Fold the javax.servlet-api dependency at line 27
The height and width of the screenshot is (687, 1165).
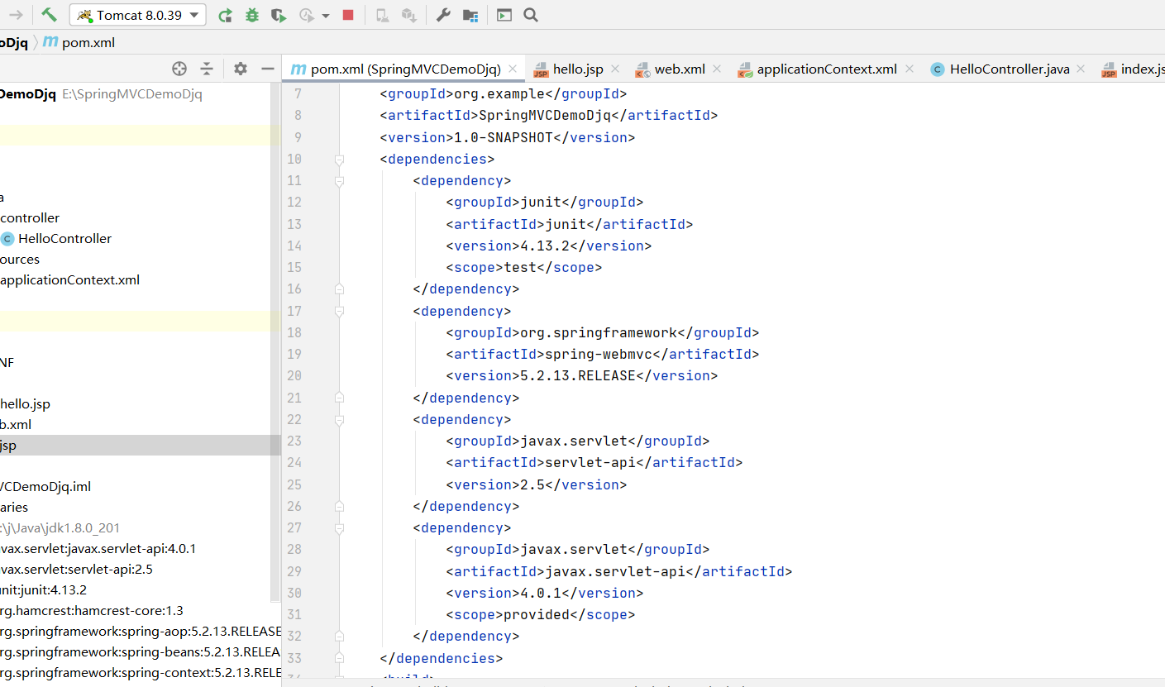(339, 527)
